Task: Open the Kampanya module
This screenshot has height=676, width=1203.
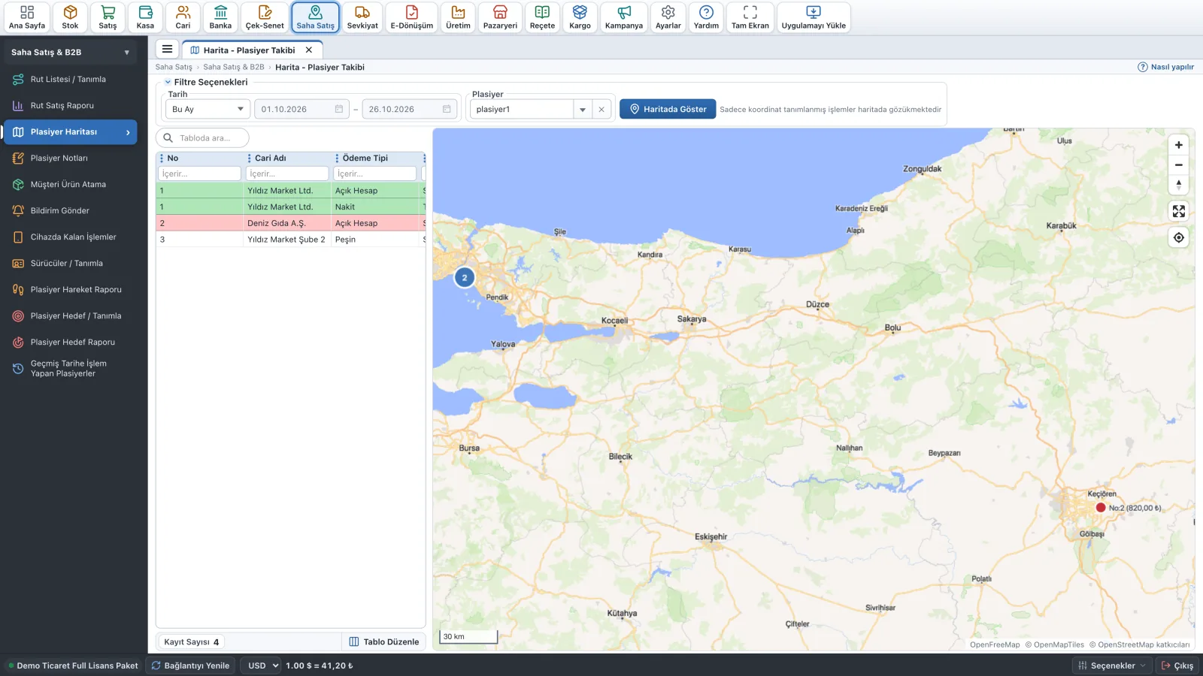Action: point(624,17)
